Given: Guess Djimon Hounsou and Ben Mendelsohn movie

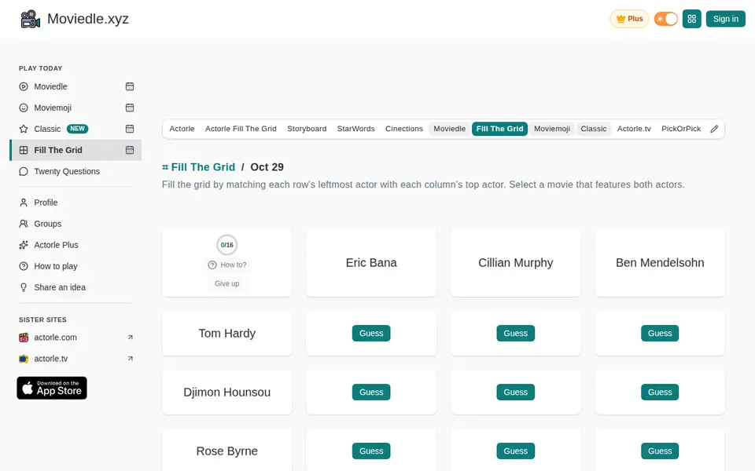Looking at the screenshot, I should pos(660,392).
